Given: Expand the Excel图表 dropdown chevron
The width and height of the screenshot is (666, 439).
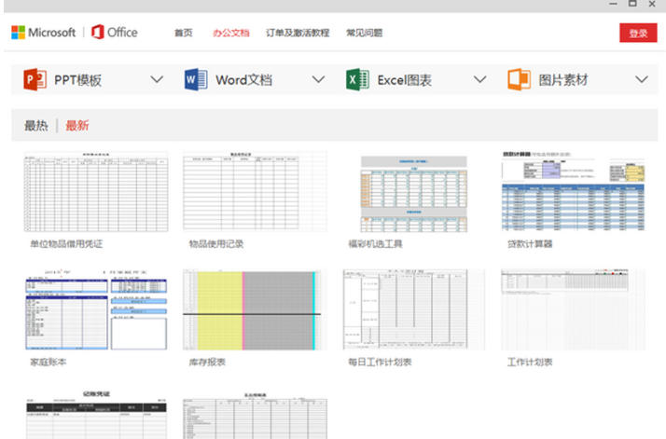Looking at the screenshot, I should click(x=479, y=80).
